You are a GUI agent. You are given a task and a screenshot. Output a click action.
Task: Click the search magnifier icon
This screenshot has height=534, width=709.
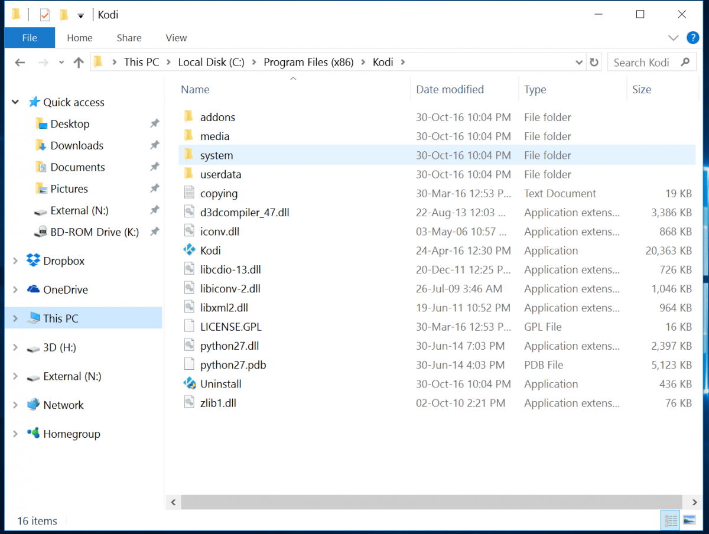tap(685, 62)
